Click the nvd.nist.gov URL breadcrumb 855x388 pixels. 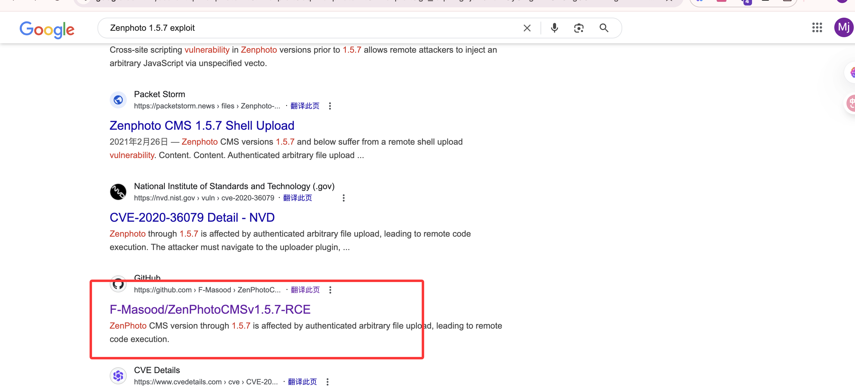(204, 198)
